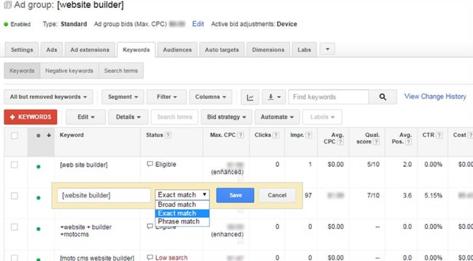The width and height of the screenshot is (473, 261).
Task: Open the View Change History link
Action: pyautogui.click(x=435, y=96)
